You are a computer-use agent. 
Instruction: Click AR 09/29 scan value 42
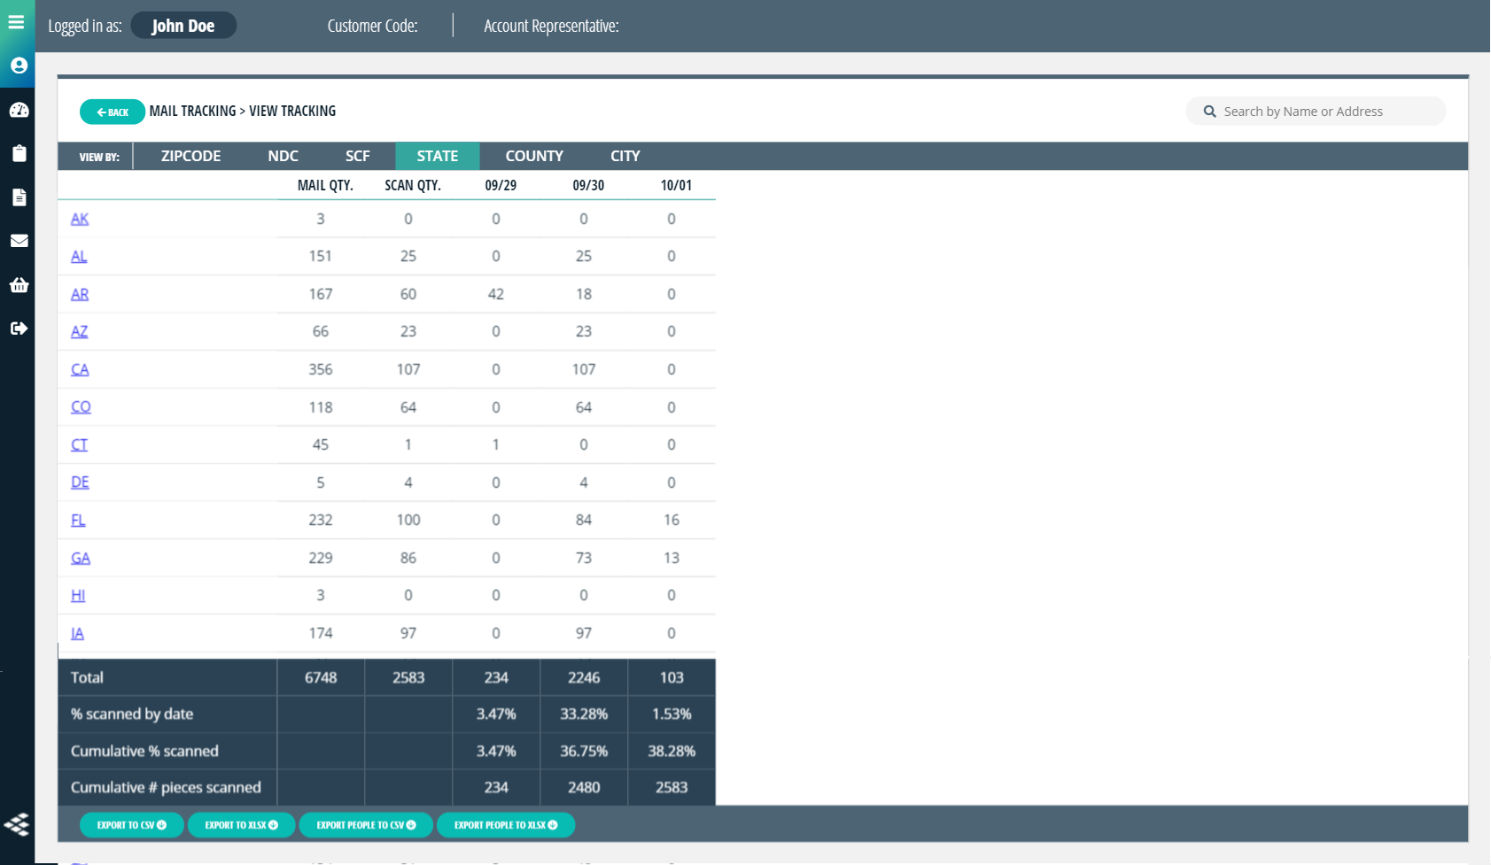pos(496,294)
